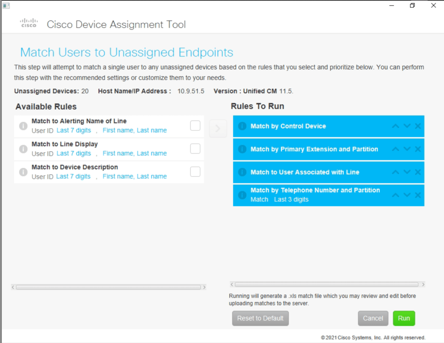Click arrow to add selected rules to run
This screenshot has width=444, height=343.
218,129
